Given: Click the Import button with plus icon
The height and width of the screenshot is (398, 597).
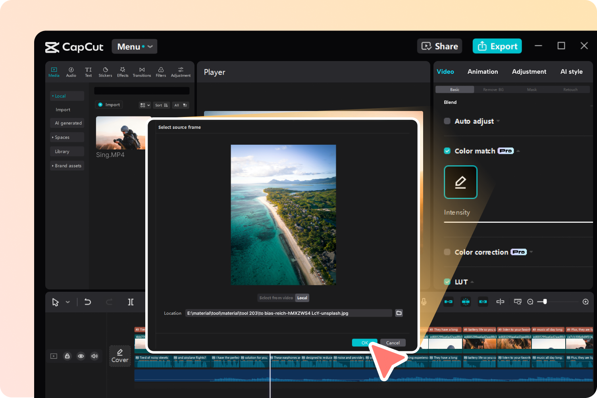Looking at the screenshot, I should [109, 105].
